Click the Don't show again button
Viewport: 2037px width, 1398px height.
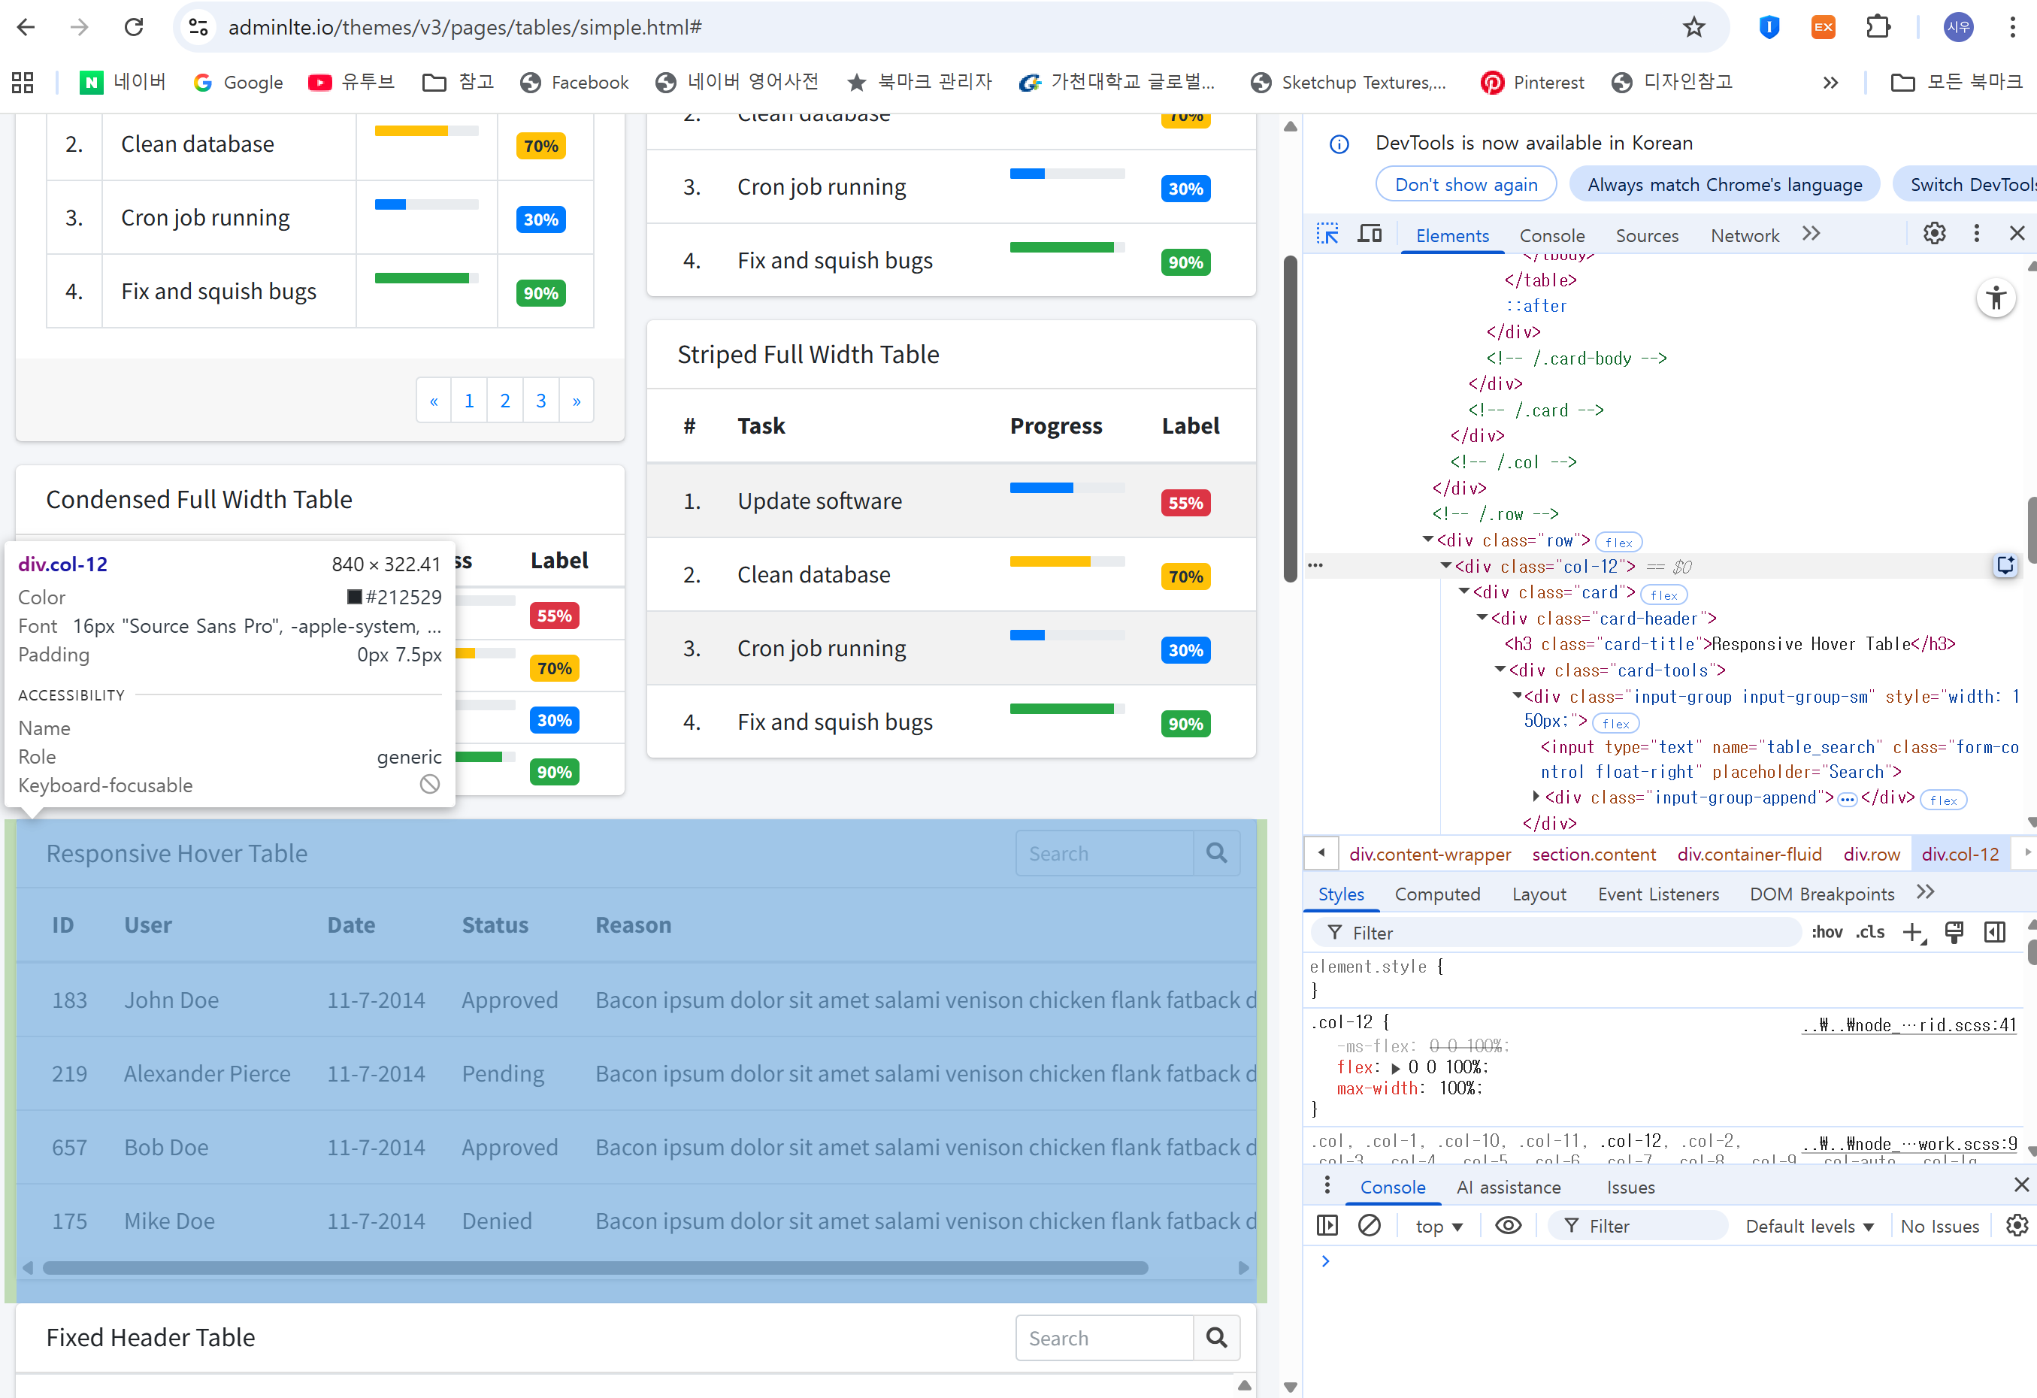pyautogui.click(x=1466, y=184)
